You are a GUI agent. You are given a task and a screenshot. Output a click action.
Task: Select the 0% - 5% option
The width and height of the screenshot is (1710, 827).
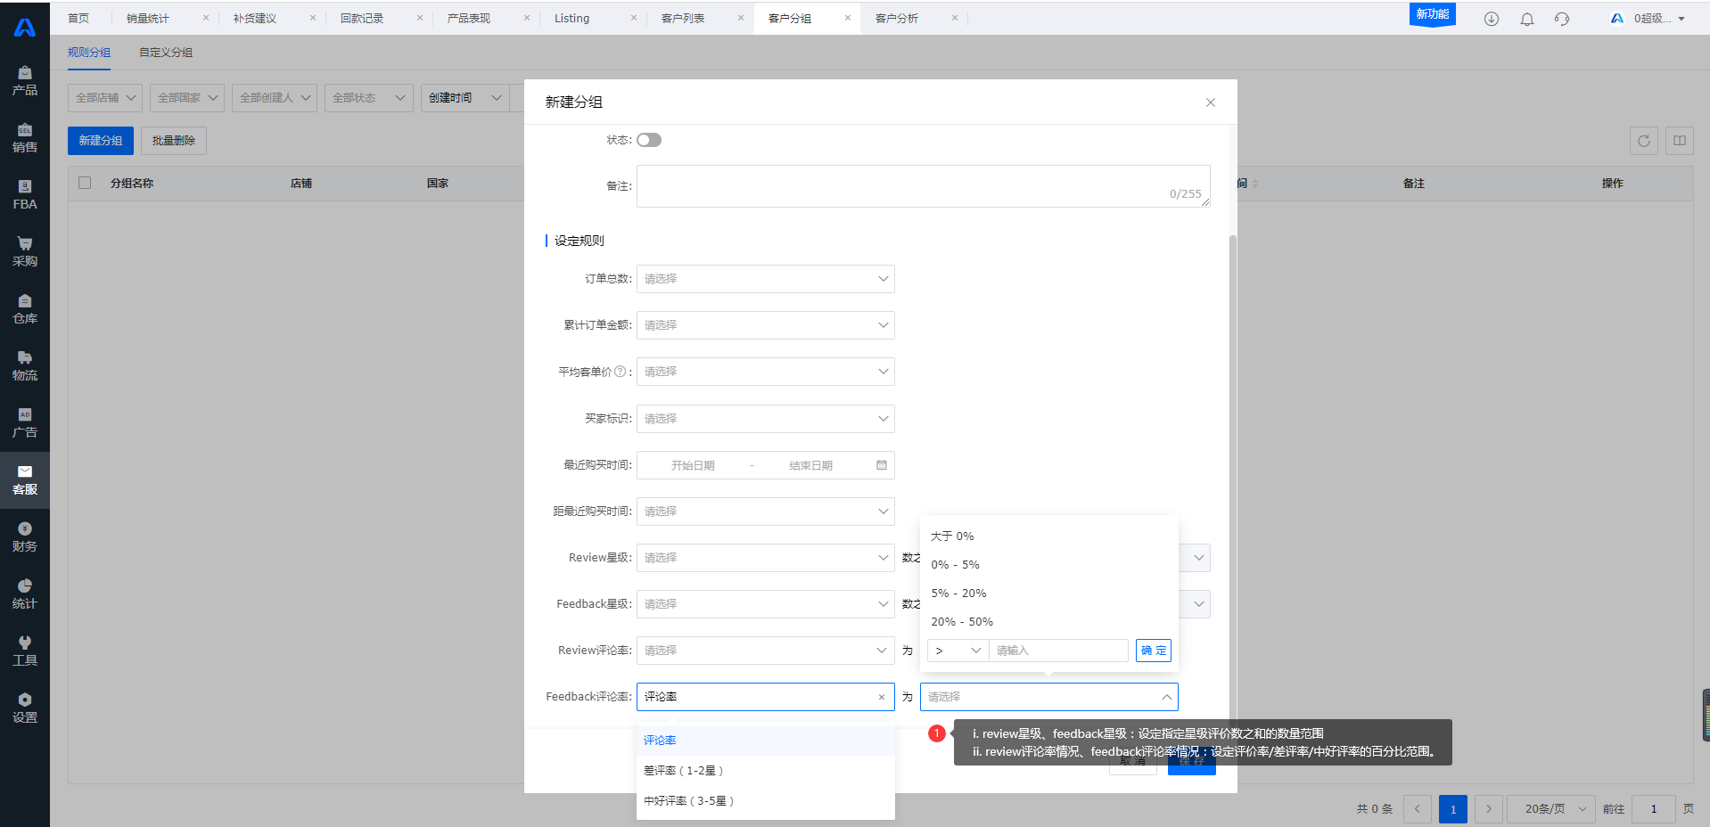(1049, 565)
